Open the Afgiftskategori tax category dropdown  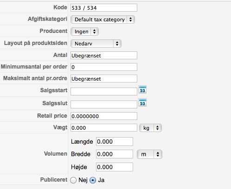103,19
